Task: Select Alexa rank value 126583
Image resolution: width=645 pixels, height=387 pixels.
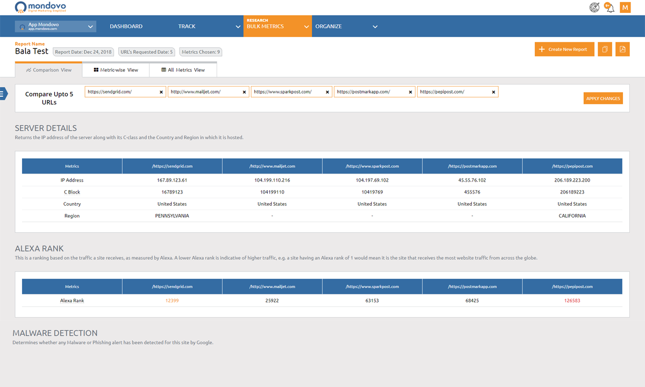Action: point(572,300)
